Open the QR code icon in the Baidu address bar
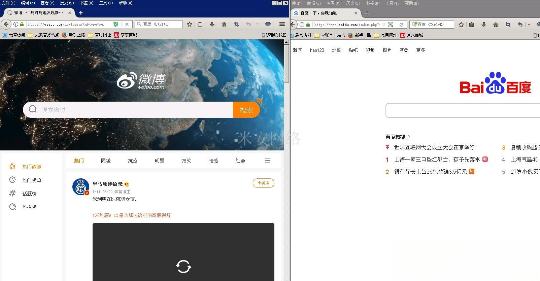The height and width of the screenshot is (281, 540). coord(391,25)
